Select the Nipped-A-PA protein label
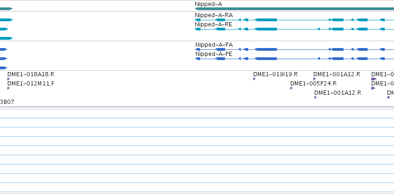The width and height of the screenshot is (394, 194). click(x=214, y=45)
